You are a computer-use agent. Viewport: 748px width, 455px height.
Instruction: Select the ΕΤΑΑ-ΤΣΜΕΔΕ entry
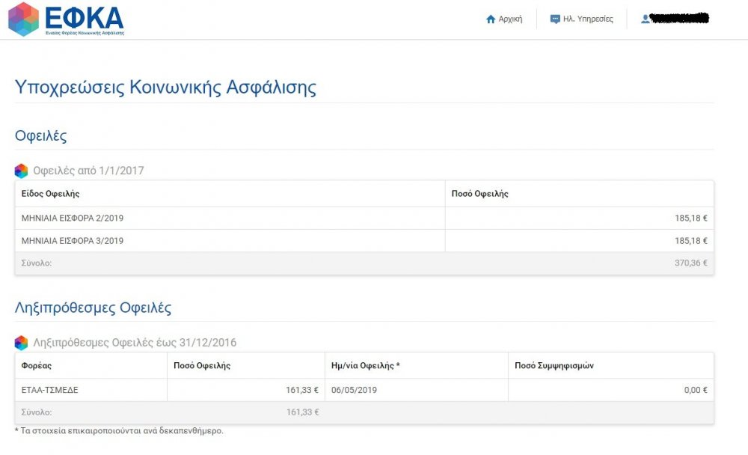click(x=50, y=390)
